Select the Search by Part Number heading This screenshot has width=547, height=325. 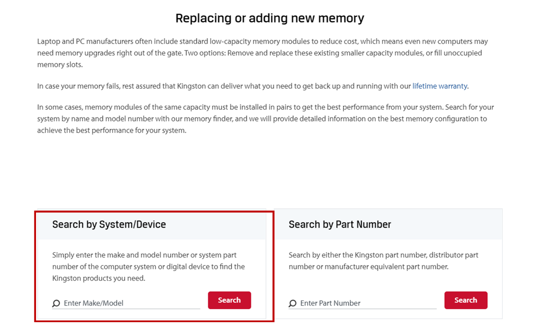(340, 224)
